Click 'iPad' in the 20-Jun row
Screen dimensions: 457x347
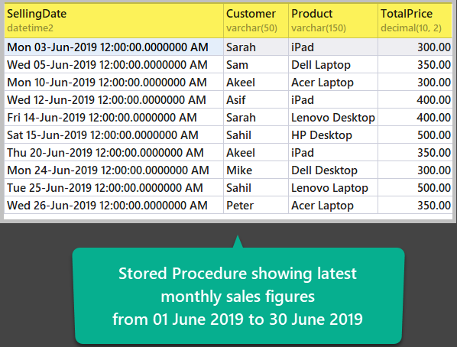click(333, 153)
